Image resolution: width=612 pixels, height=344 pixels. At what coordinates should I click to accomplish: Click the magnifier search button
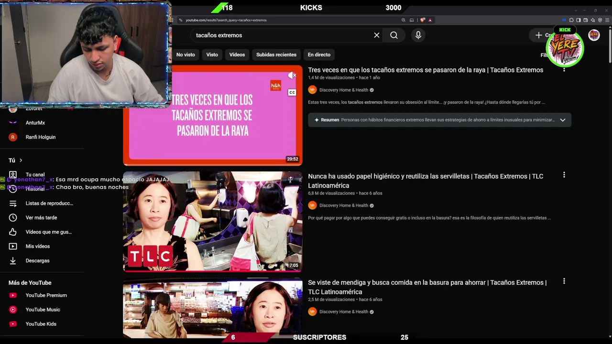[394, 35]
